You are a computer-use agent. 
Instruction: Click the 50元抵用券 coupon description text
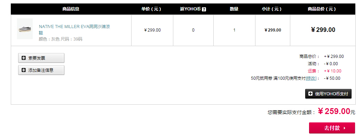[x=278, y=78]
